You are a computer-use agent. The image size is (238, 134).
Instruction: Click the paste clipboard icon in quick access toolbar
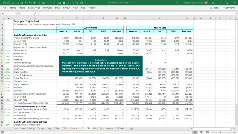(x=43, y=3)
